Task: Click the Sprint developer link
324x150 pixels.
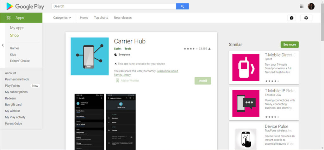Action: 118,49
